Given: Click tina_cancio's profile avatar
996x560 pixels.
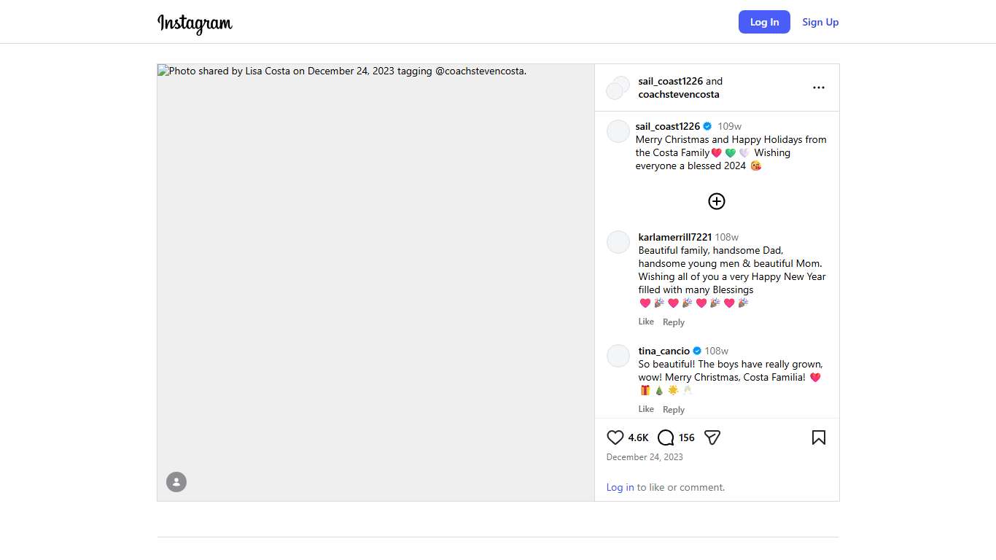Looking at the screenshot, I should (618, 356).
